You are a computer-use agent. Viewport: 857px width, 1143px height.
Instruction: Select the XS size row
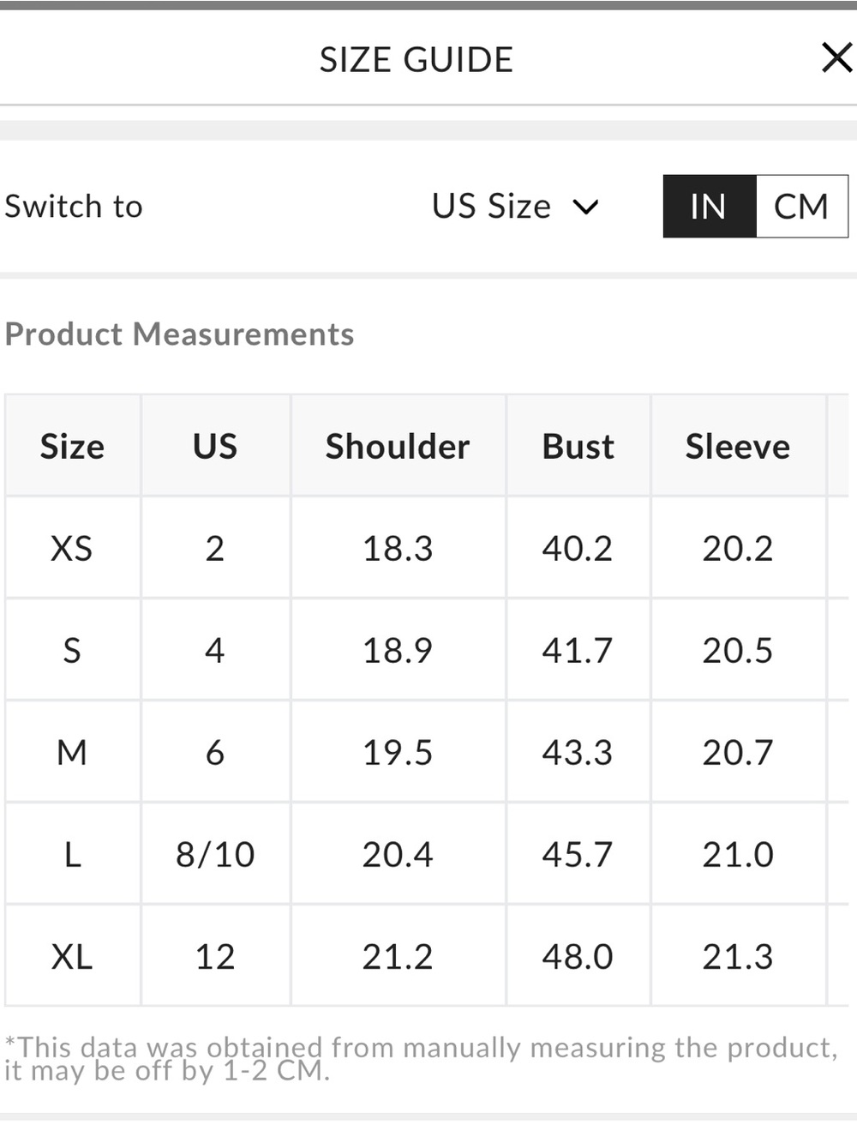tap(427, 548)
